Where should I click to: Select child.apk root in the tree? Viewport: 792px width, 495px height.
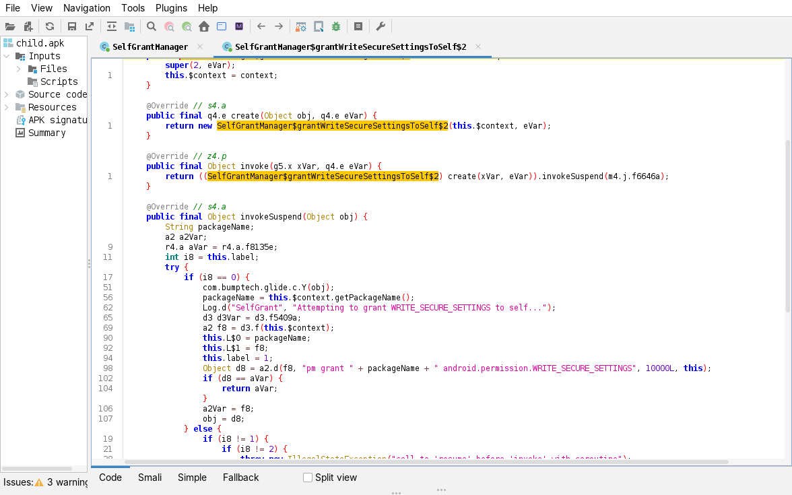[x=40, y=43]
